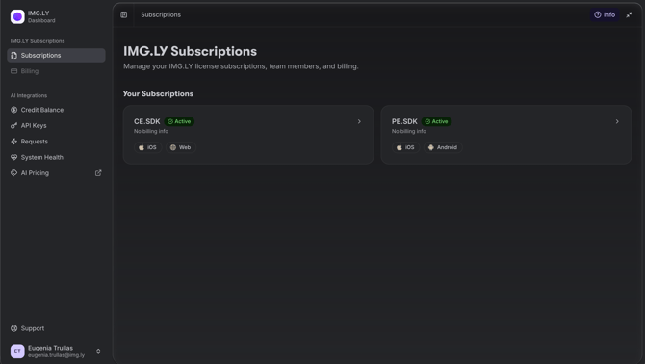Expand CE.SDK subscription chevron
645x364 pixels.
pos(359,121)
